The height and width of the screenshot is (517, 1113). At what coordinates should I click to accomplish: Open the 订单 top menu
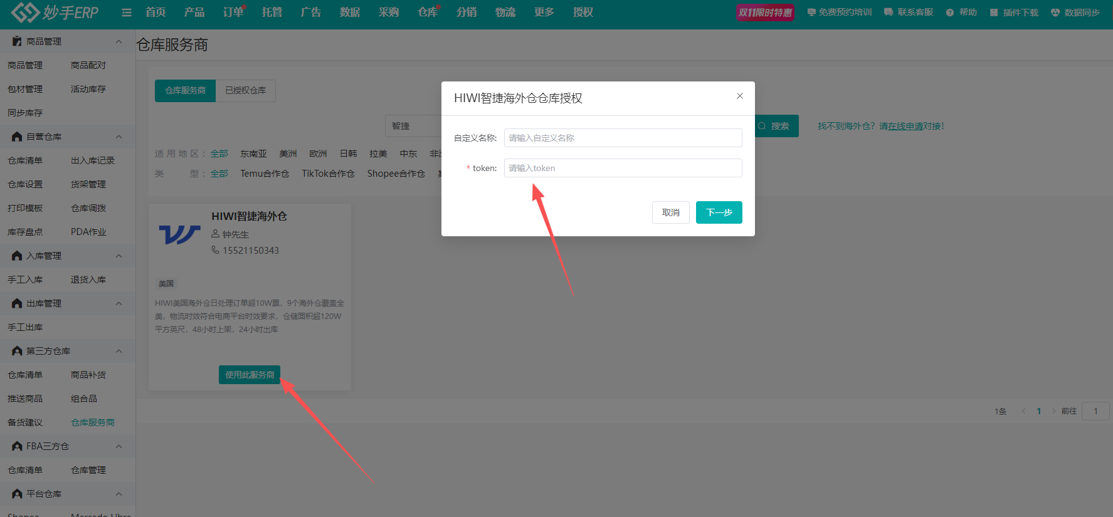coord(233,13)
